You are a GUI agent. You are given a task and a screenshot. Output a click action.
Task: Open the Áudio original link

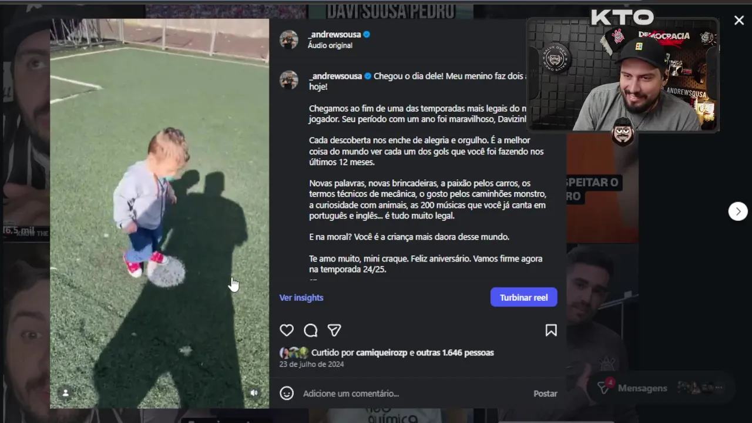330,46
